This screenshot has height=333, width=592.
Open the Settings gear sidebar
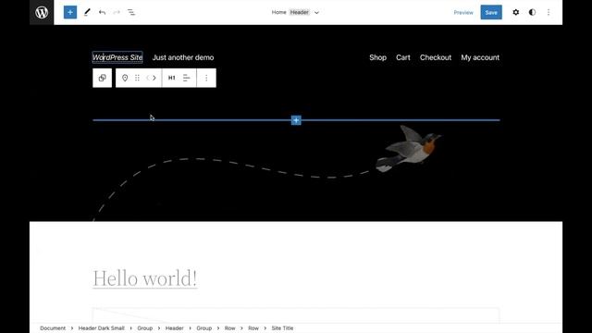(x=516, y=12)
